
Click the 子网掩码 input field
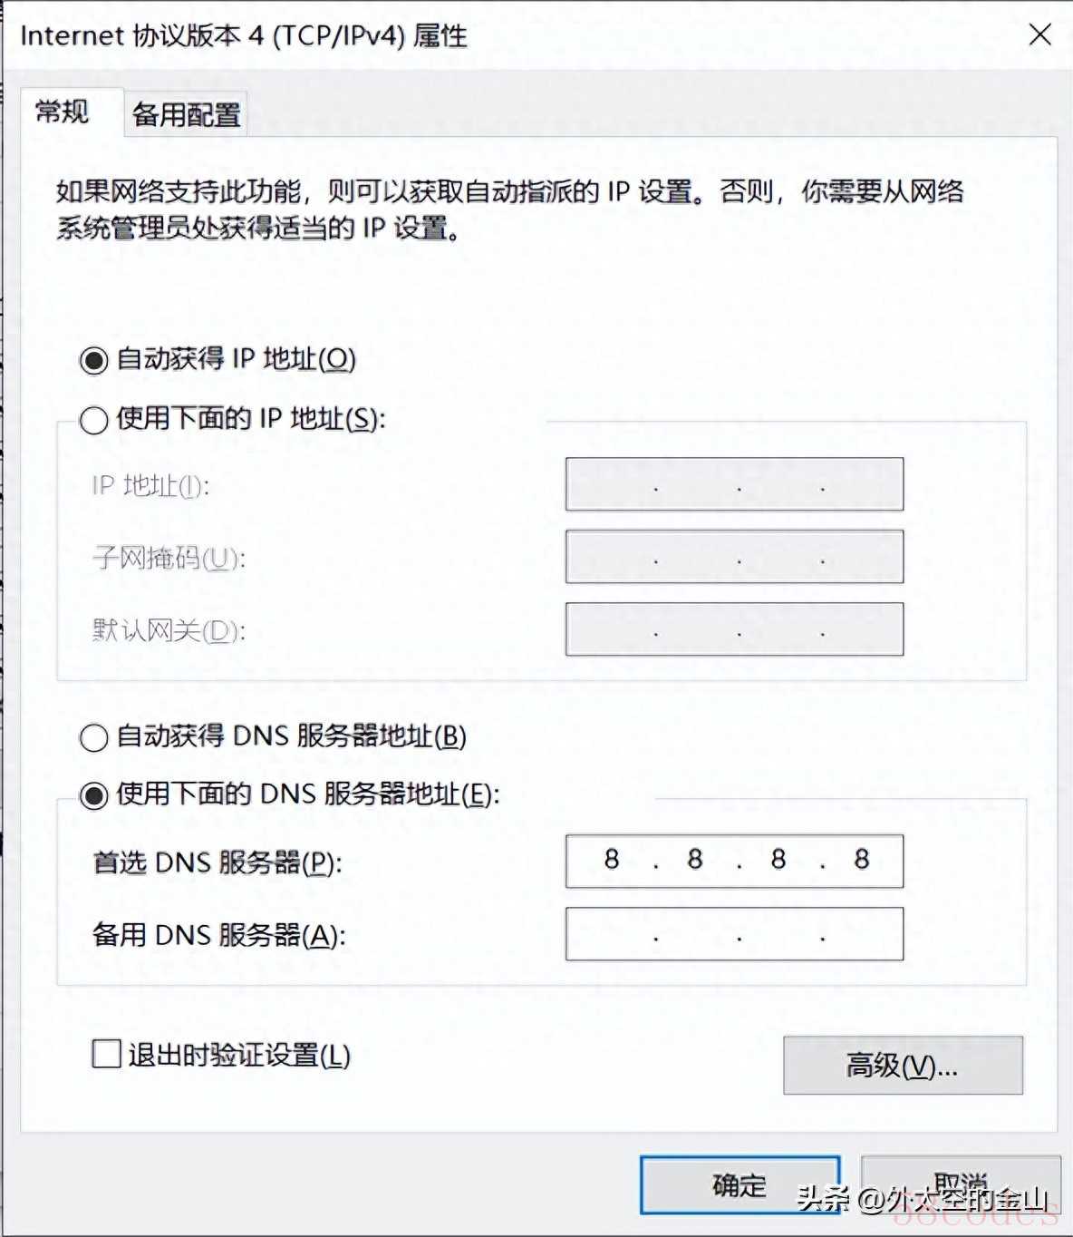tap(734, 557)
